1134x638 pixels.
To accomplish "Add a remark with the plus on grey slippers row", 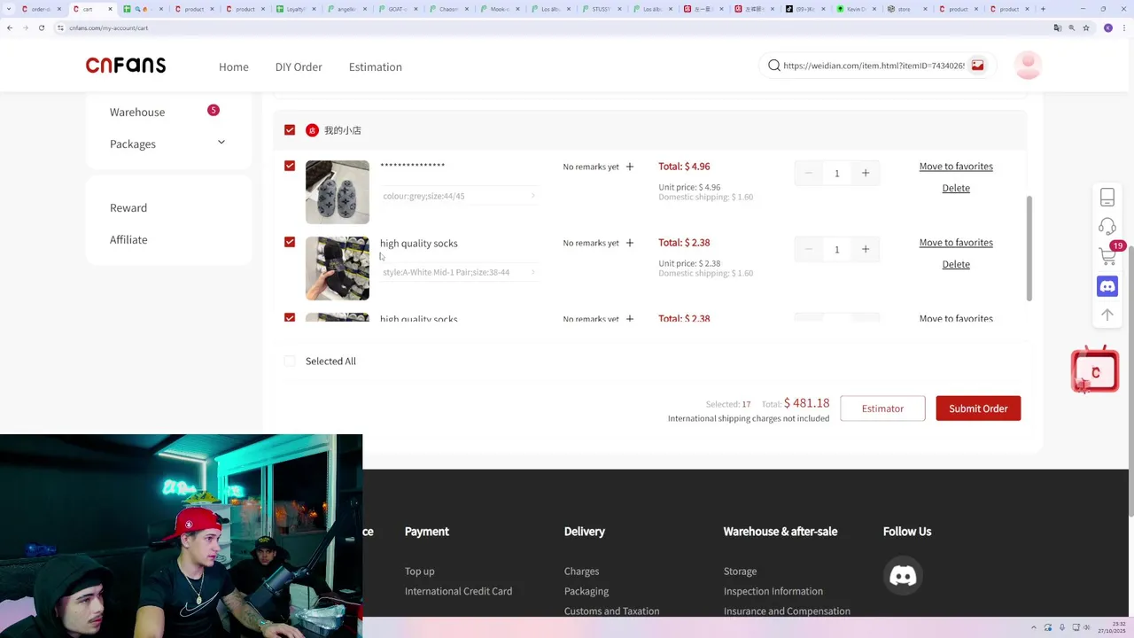I will [629, 167].
